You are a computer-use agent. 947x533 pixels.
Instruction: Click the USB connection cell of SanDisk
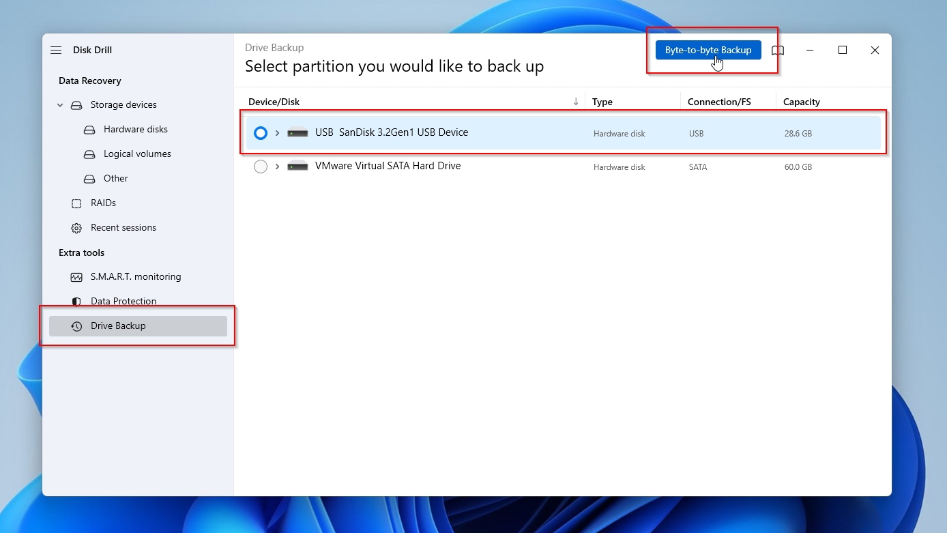[697, 134]
